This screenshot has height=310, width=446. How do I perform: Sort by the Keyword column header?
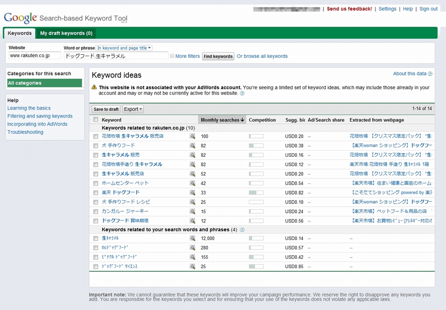pos(111,120)
